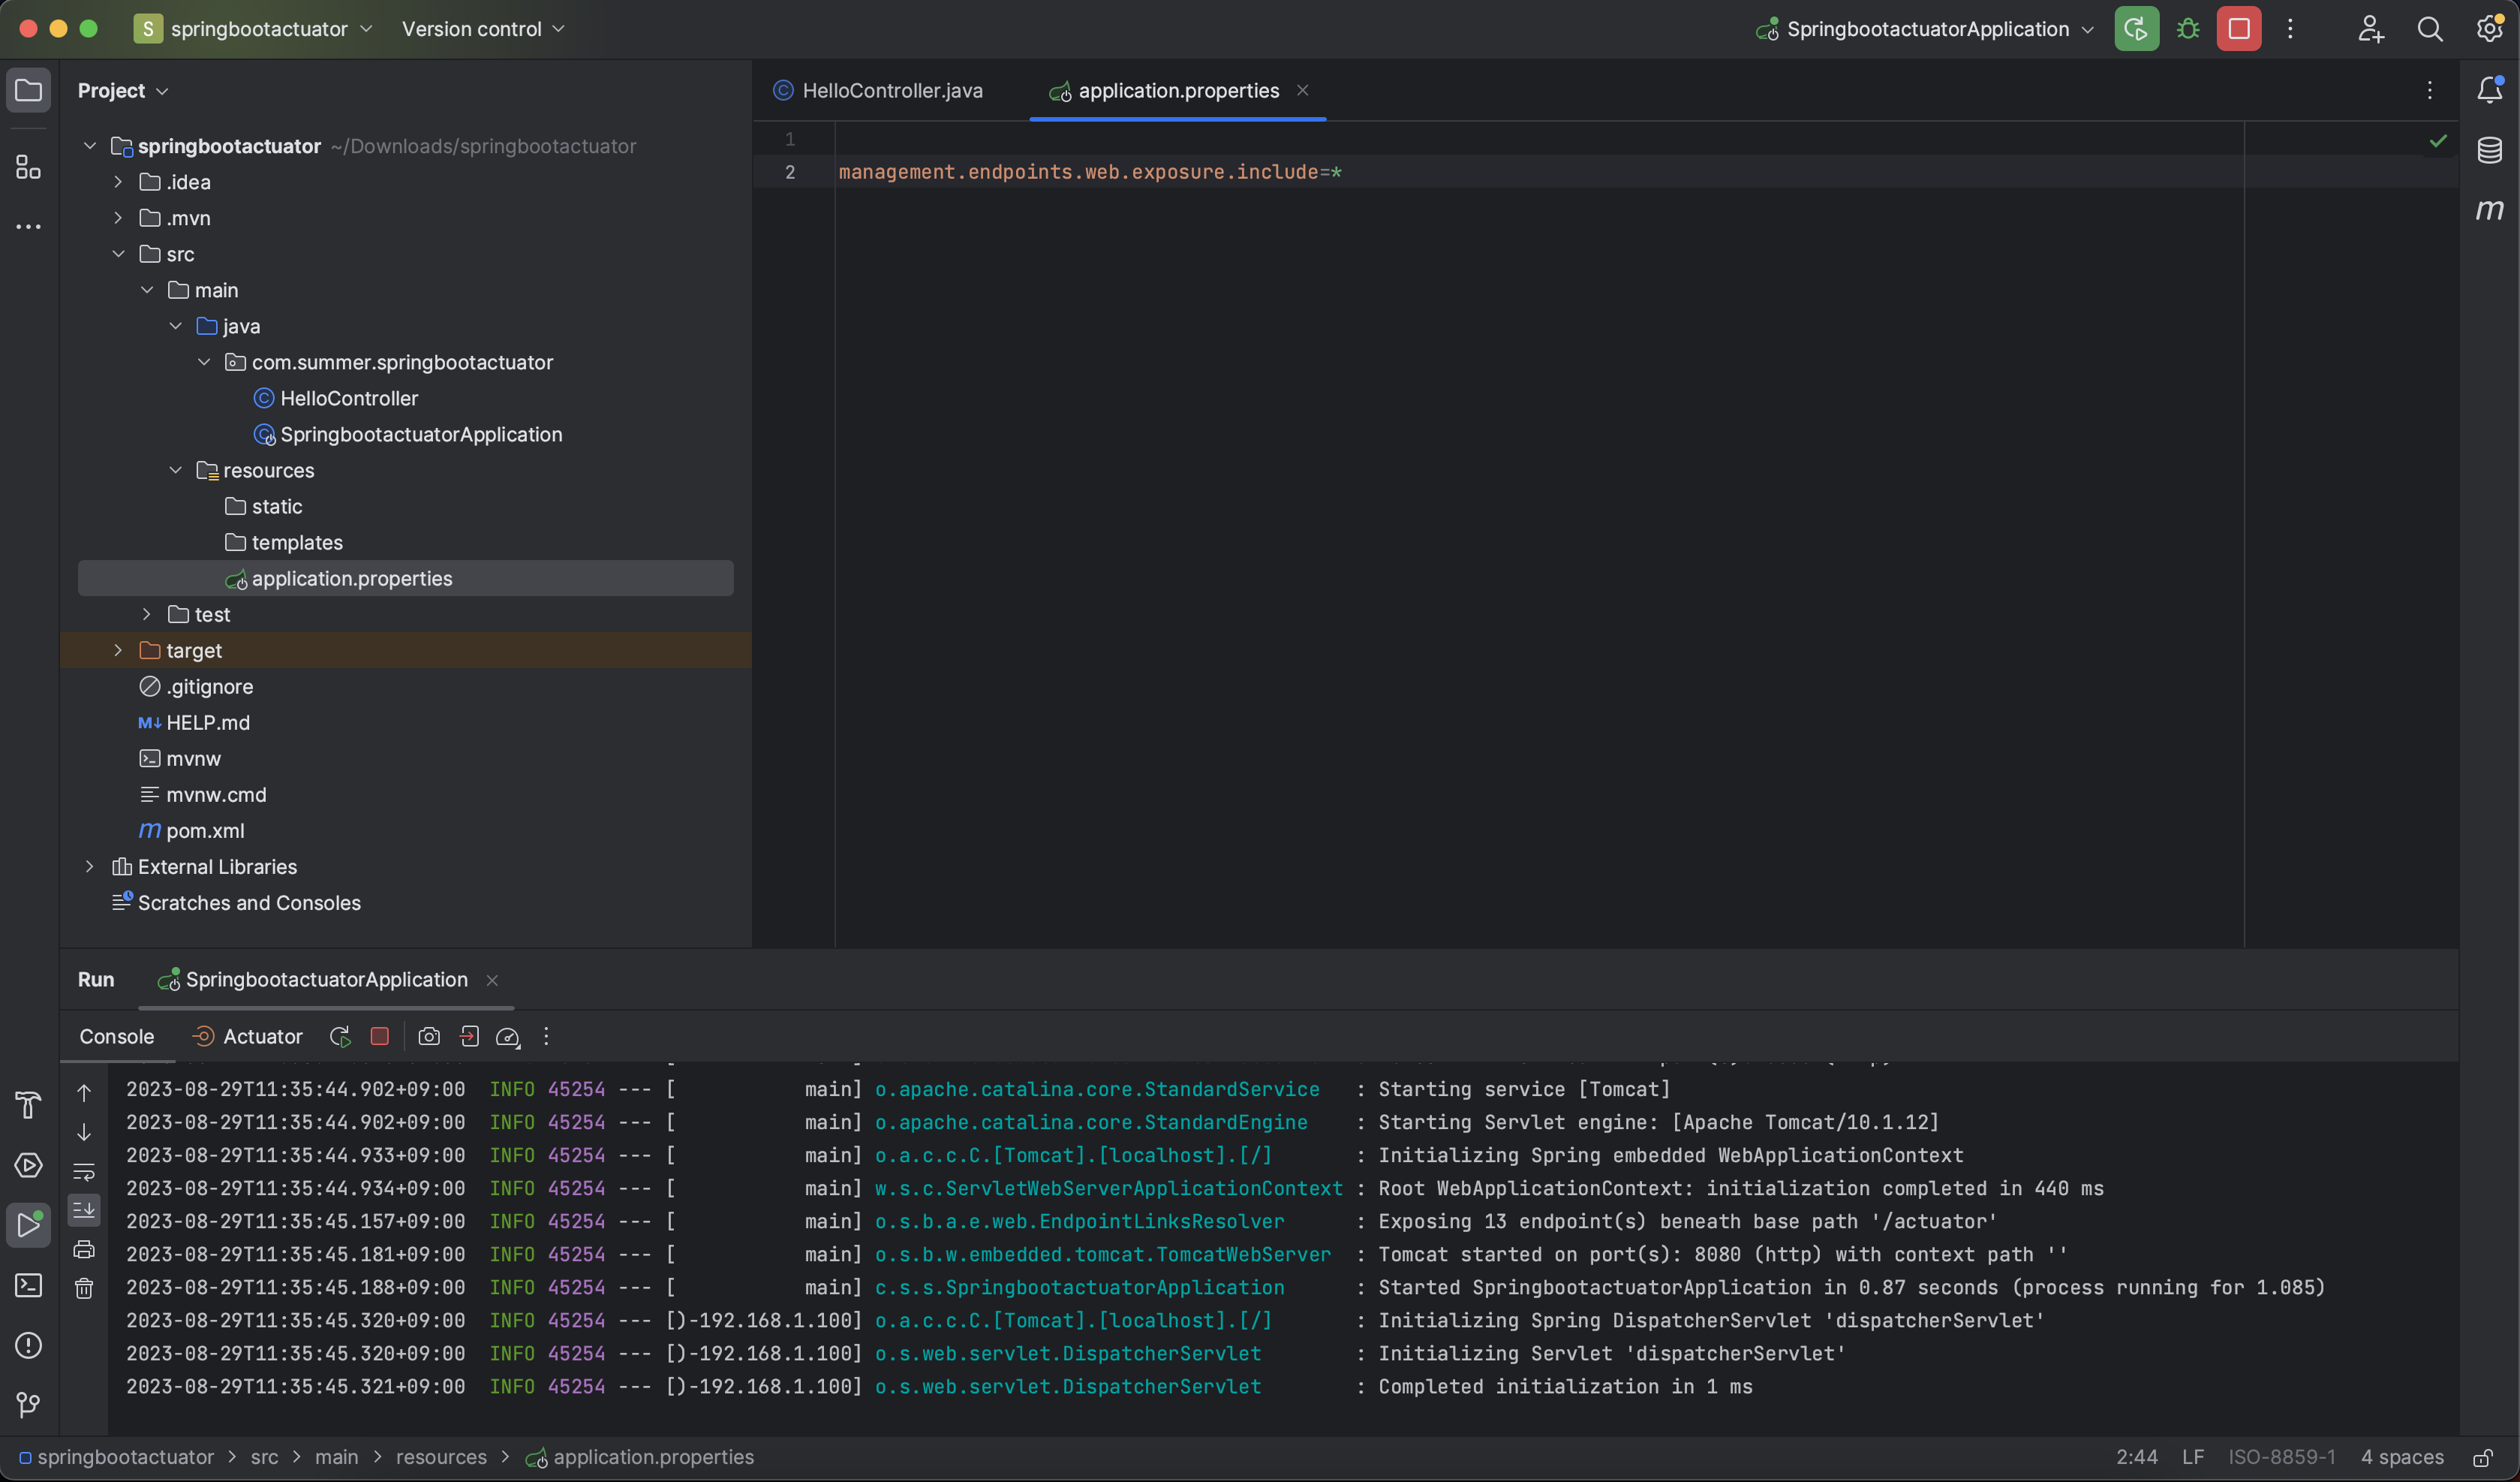Open editor tabs options menu
2520x1482 pixels.
coord(2430,91)
